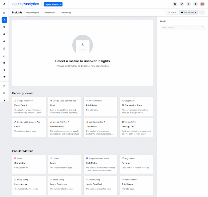Click 'Select a metric to uncover insights' text
208x197 pixels.
click(x=82, y=61)
